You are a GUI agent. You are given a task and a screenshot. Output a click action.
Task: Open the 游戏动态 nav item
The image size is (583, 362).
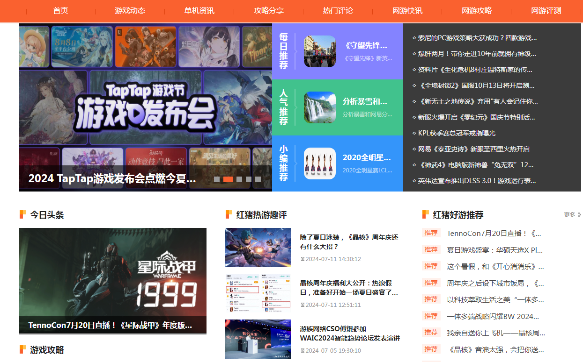[x=130, y=10]
